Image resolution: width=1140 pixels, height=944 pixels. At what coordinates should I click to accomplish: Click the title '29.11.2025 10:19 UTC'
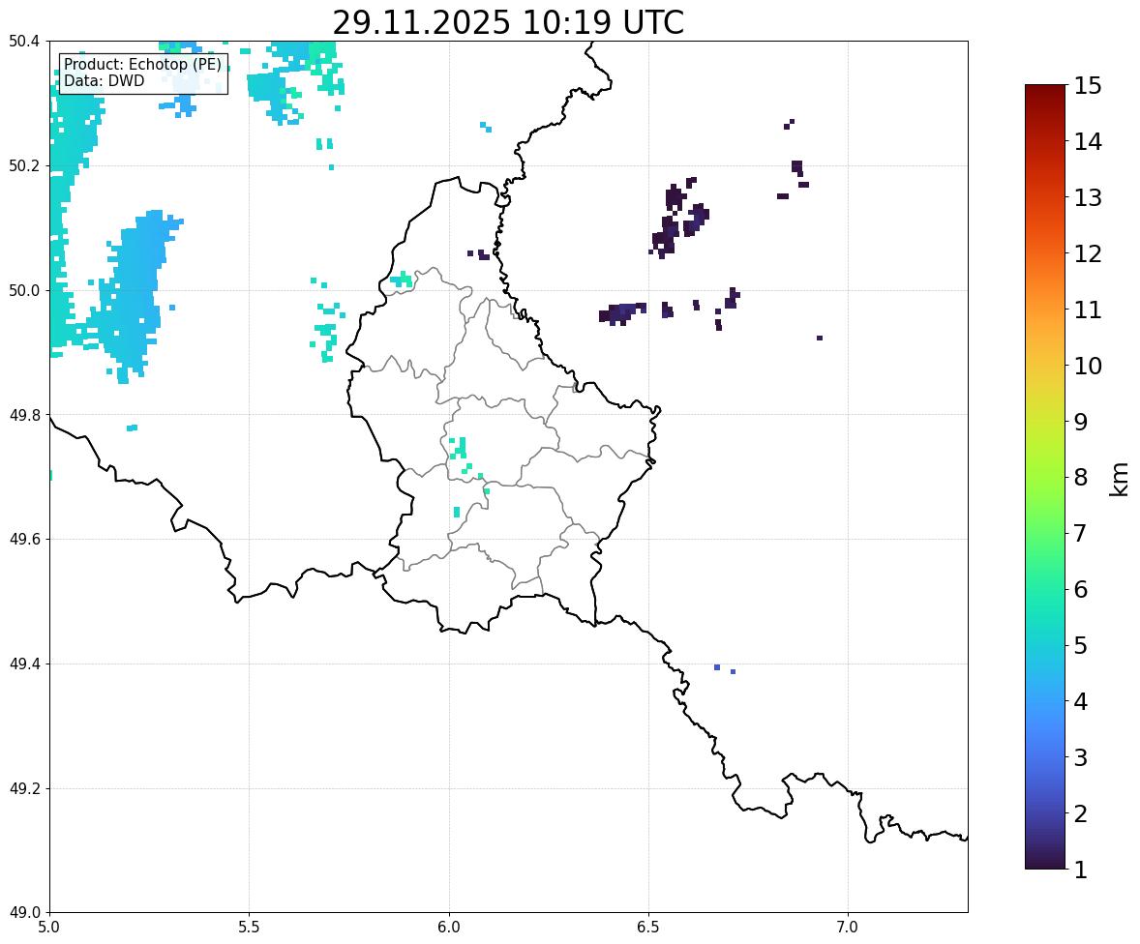(507, 22)
